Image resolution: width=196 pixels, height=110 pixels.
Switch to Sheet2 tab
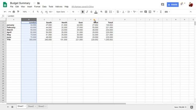[31, 106]
